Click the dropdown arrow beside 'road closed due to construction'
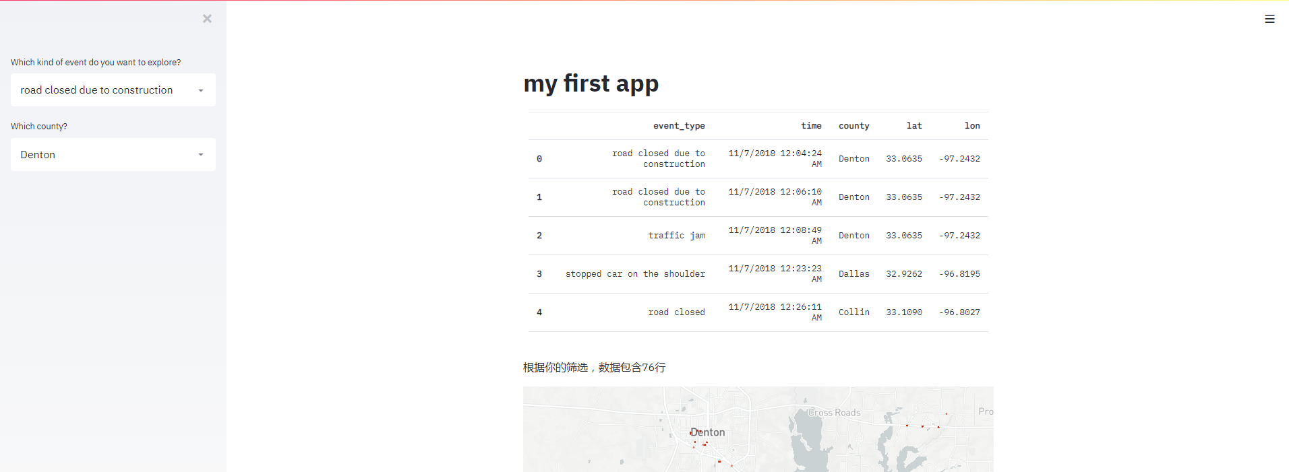The width and height of the screenshot is (1289, 472). (201, 90)
